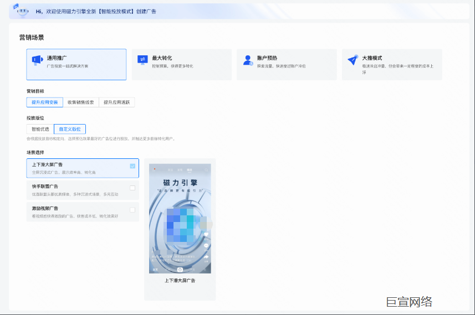Choose the 最大转化 scenario card
The image size is (475, 315).
[181, 64]
